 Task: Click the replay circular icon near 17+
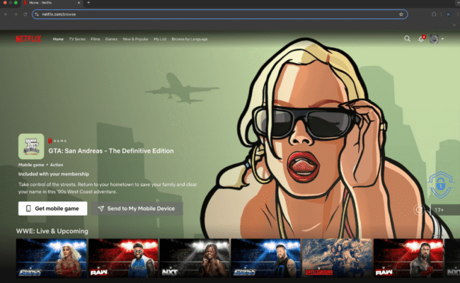(419, 209)
